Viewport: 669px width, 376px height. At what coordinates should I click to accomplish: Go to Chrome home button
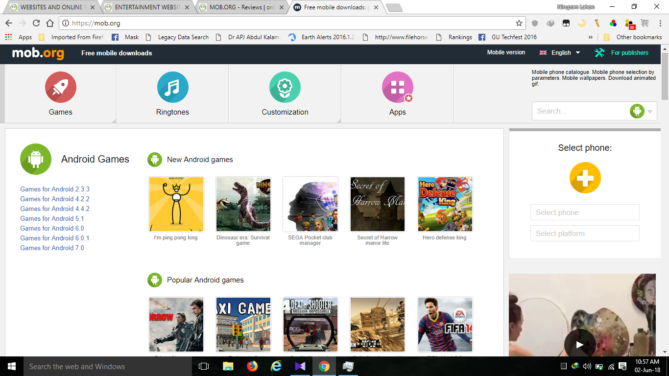pos(49,23)
